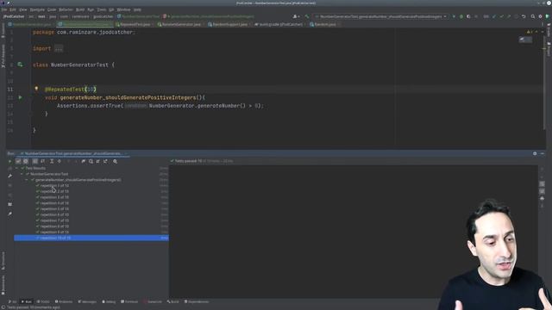
Task: Switch to build.gradle tab
Action: (280, 25)
